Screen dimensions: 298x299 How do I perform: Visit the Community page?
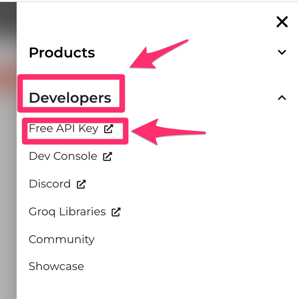click(61, 240)
